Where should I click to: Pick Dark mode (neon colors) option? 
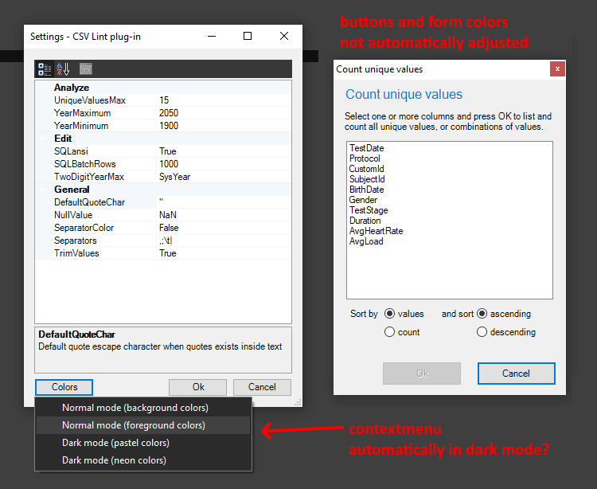114,460
